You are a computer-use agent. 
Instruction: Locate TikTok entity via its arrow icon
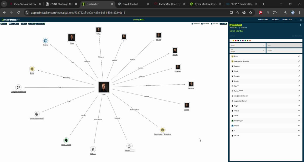point(299,116)
